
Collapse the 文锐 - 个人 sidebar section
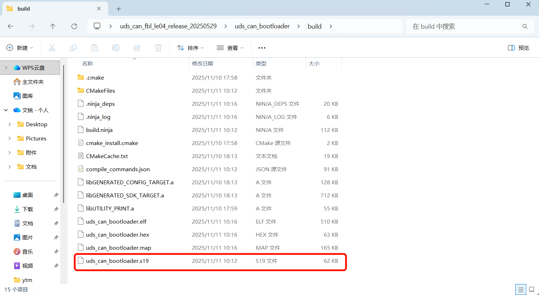point(6,110)
